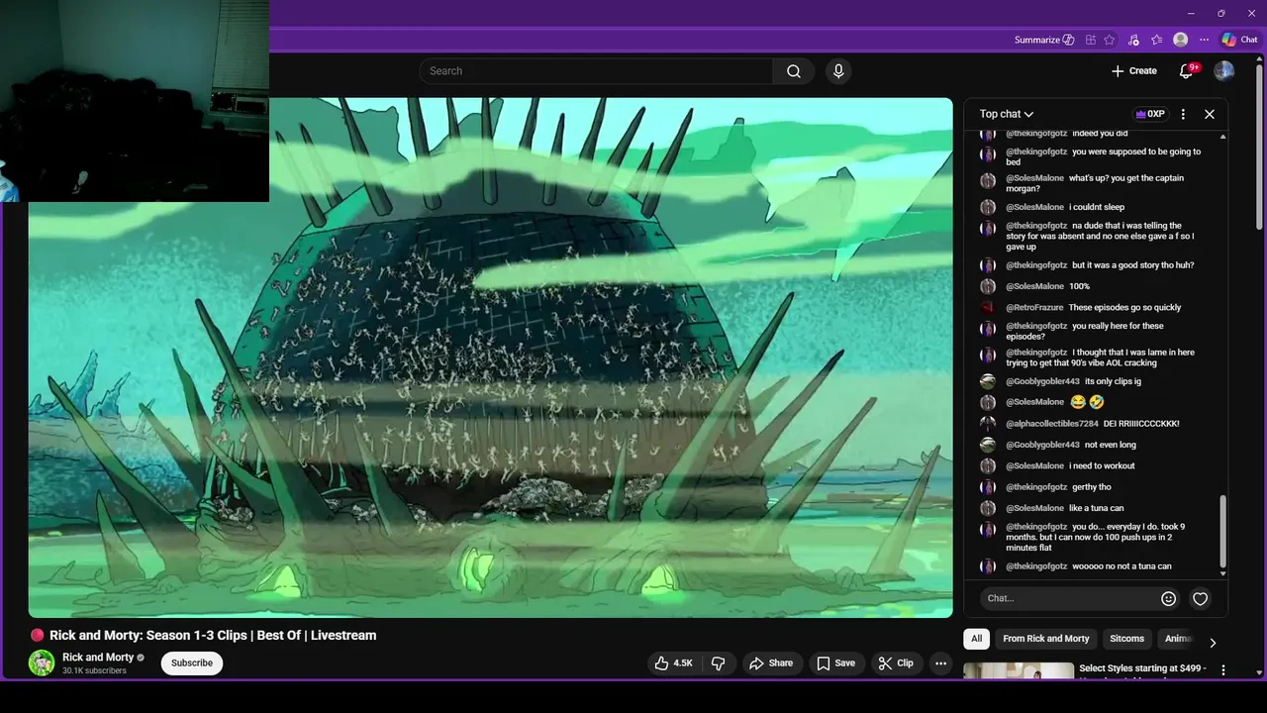The width and height of the screenshot is (1267, 713).
Task: Click the Create button
Action: coord(1134,71)
